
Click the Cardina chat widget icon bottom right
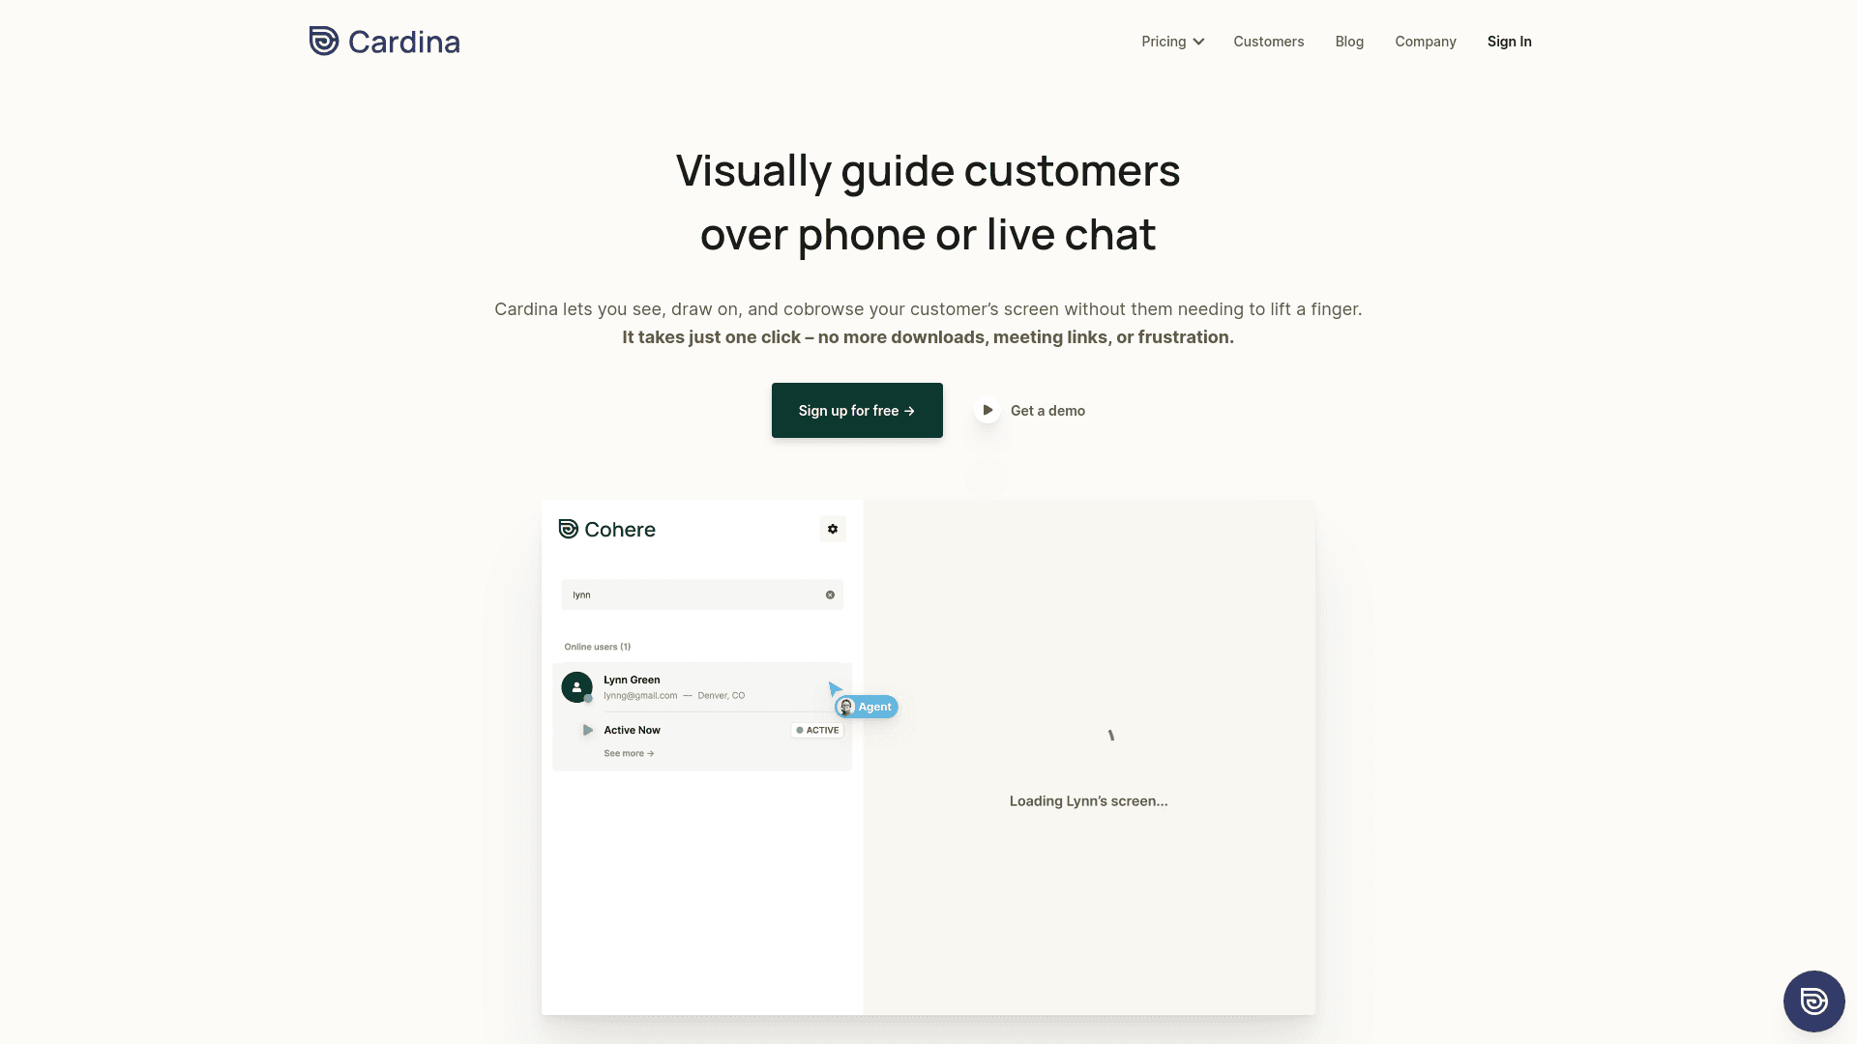click(1813, 1000)
